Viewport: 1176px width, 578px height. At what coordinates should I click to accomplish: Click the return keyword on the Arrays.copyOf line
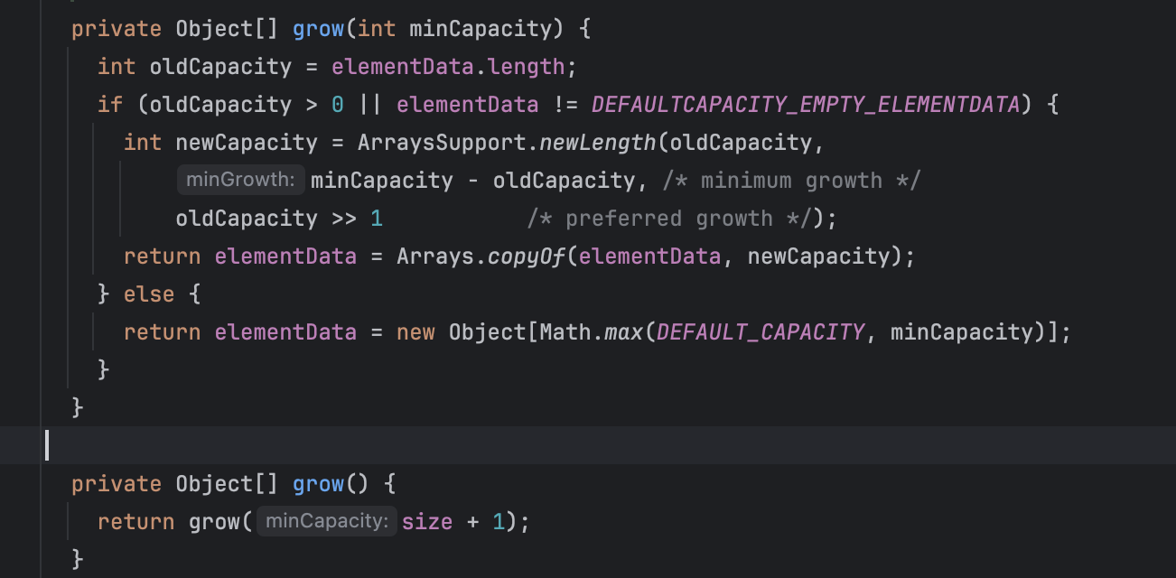(163, 256)
